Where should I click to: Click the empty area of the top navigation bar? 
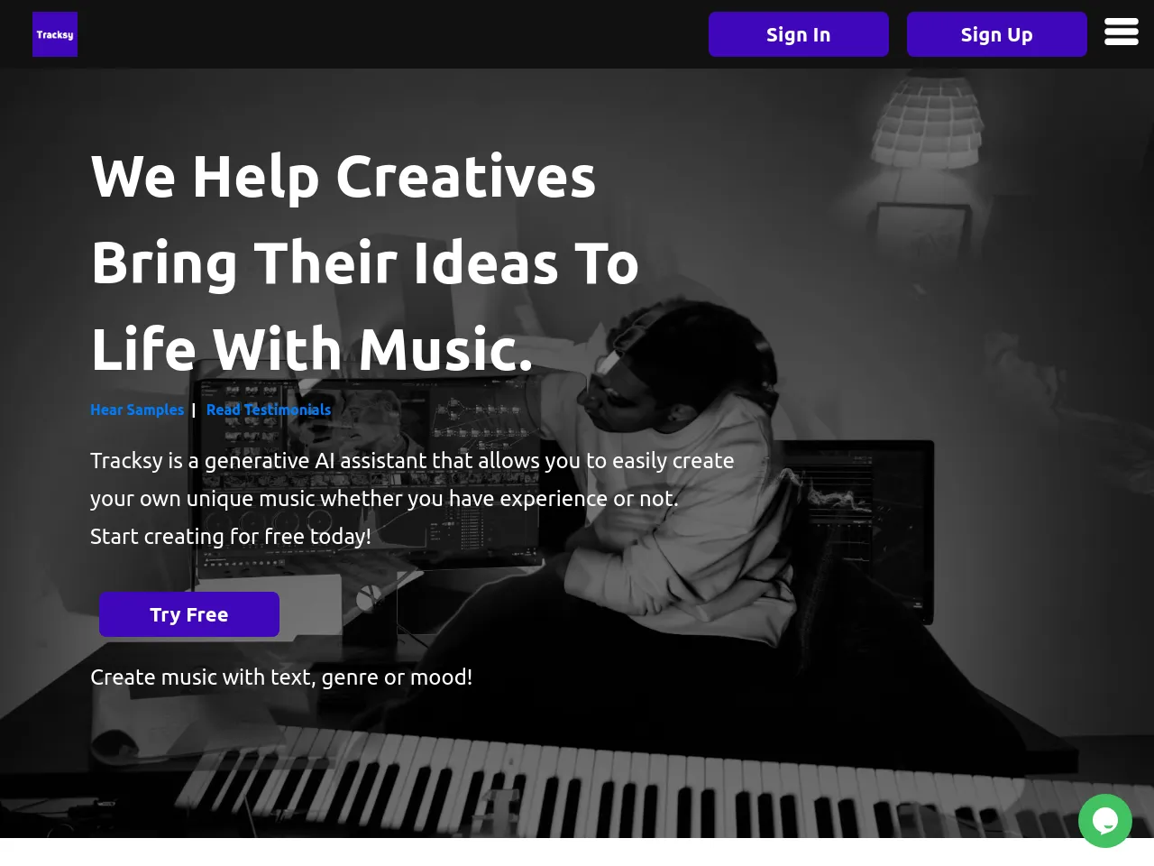coord(388,34)
